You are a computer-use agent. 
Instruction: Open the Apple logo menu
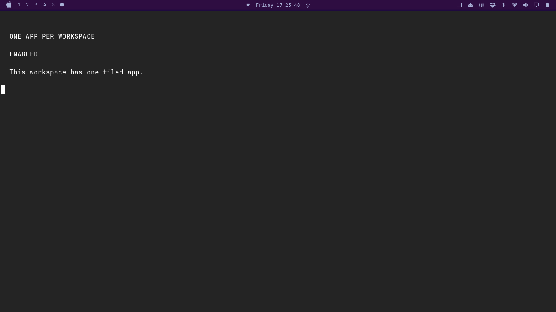[x=9, y=5]
